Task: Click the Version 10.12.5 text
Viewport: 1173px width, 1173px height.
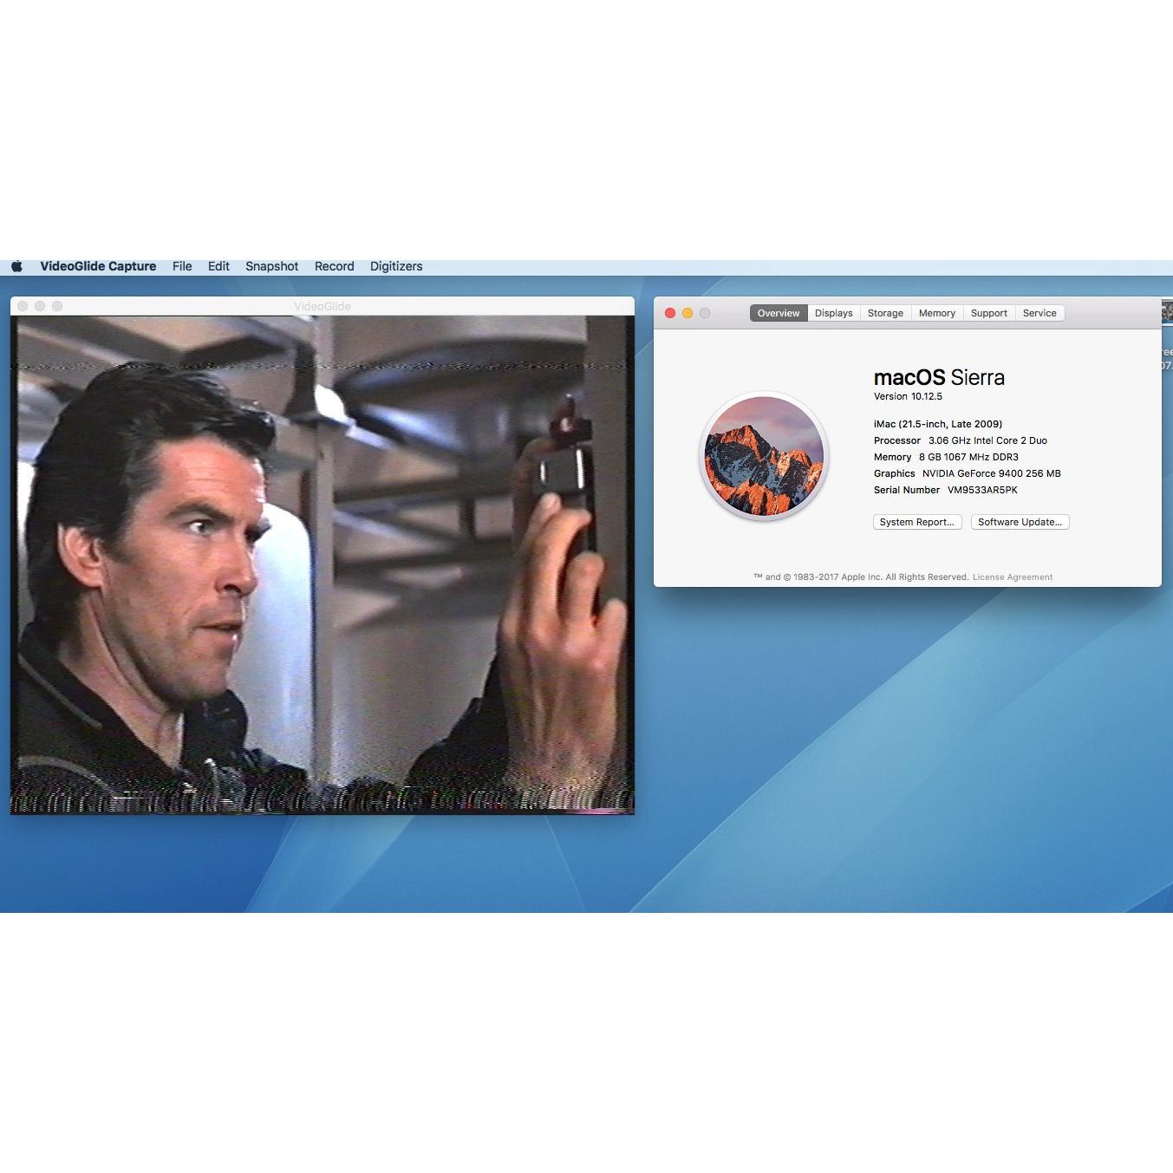Action: tap(908, 396)
